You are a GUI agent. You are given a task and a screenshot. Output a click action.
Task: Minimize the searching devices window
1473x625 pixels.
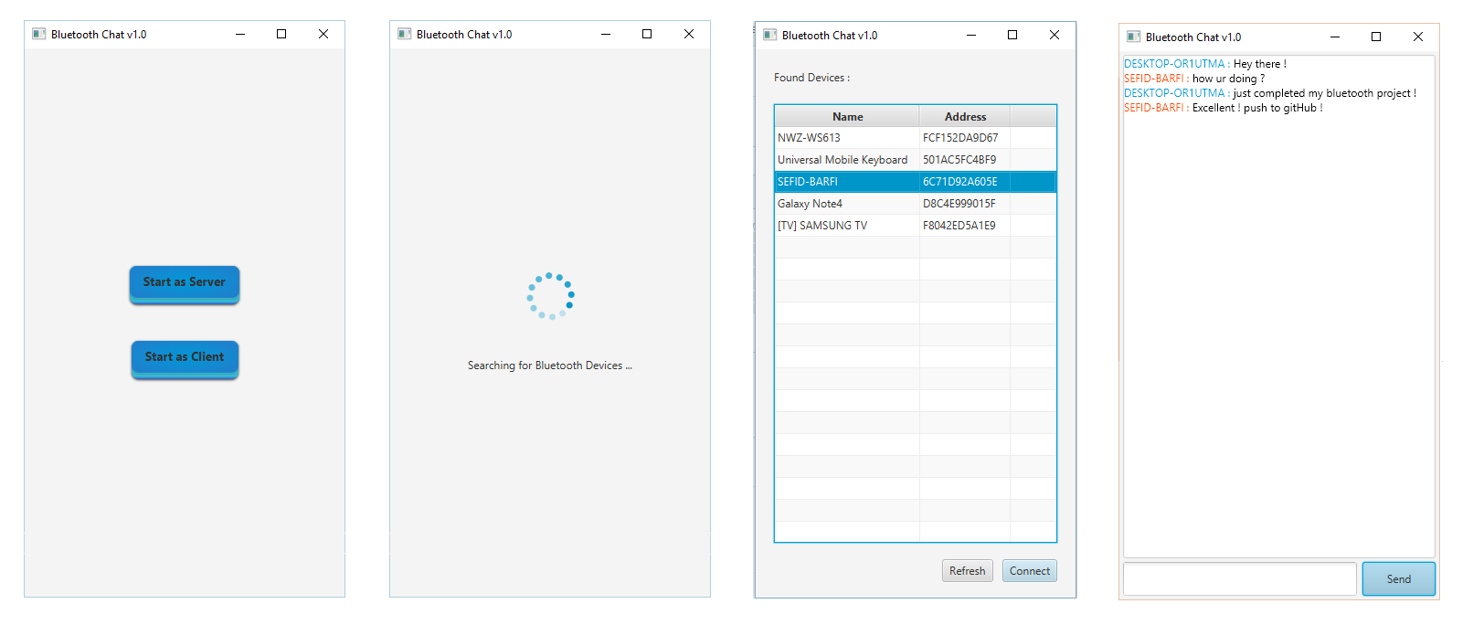(606, 34)
